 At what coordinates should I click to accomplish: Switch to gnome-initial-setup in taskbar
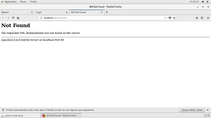(20, 116)
